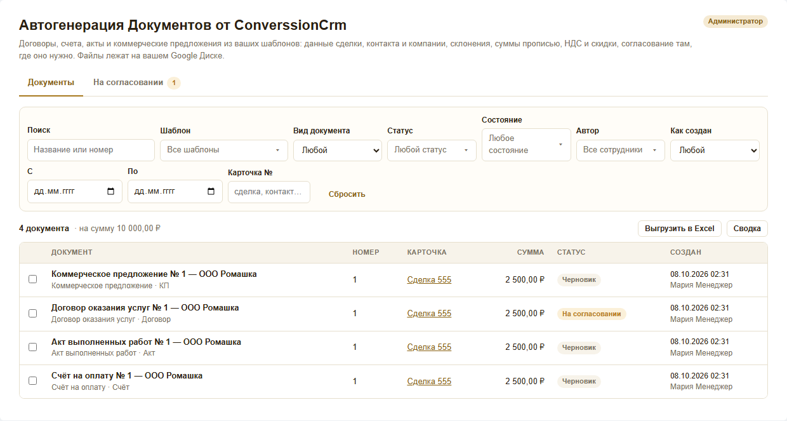Select checkbox for Коммерческое предложение № 1
Viewport: 787px width, 421px height.
tap(33, 279)
